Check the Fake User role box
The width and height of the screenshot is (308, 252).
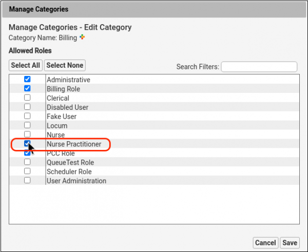tap(27, 116)
